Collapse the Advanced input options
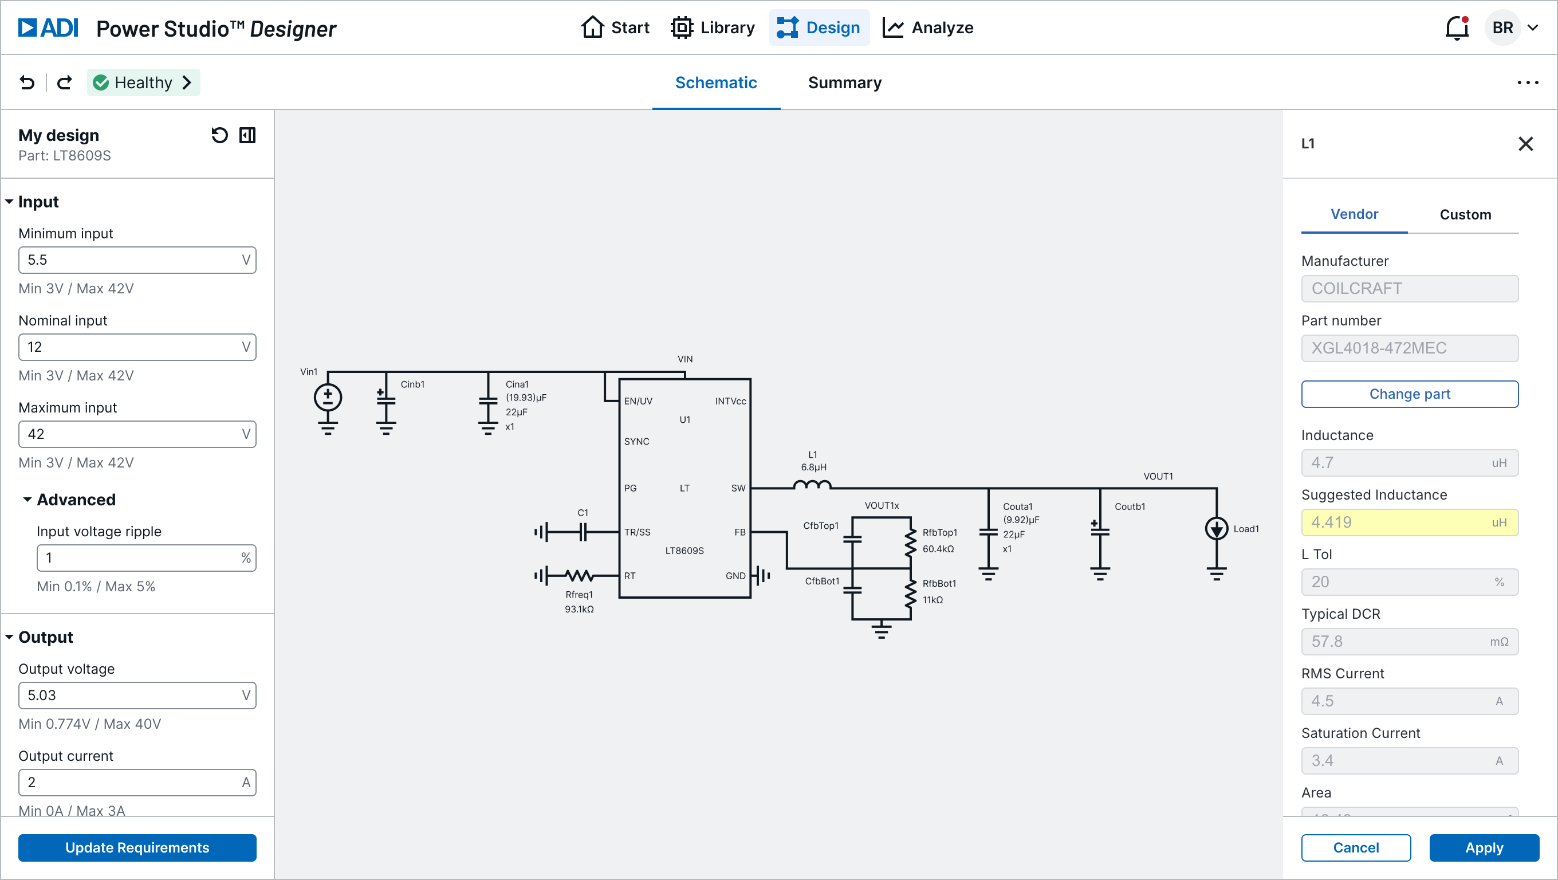Image resolution: width=1558 pixels, height=880 pixels. [x=27, y=500]
